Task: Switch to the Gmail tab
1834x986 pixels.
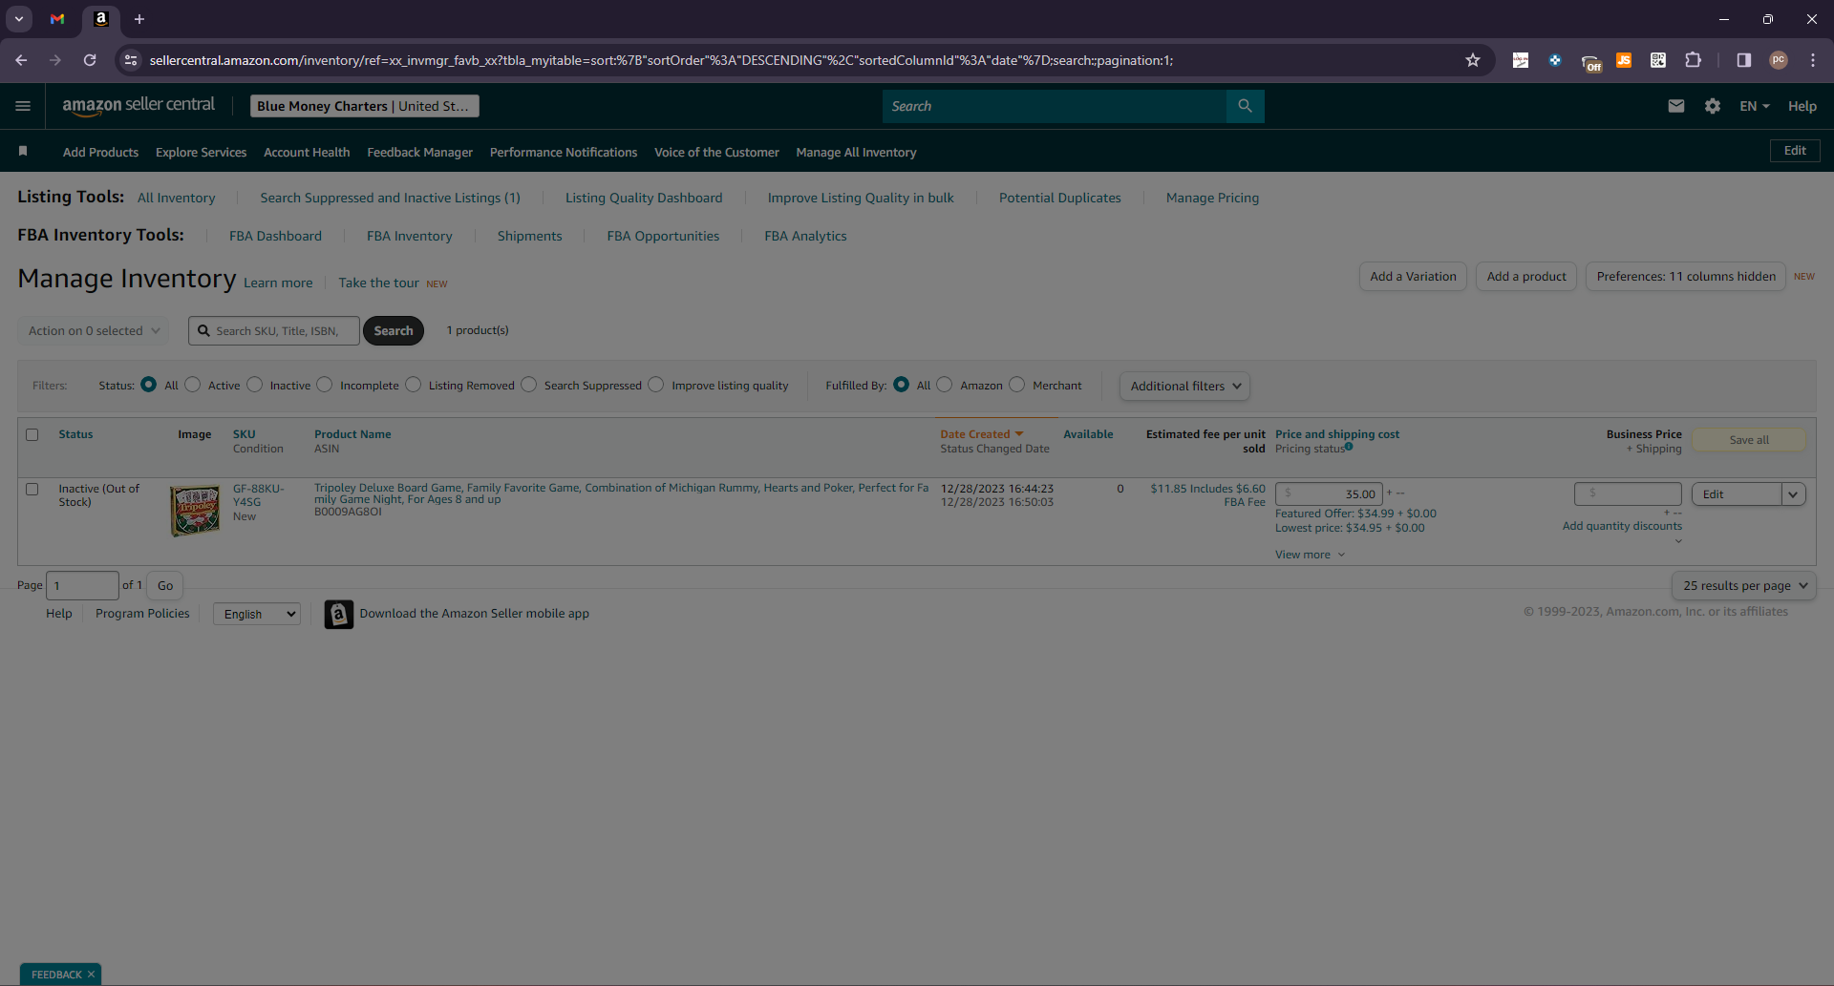Action: point(57,19)
